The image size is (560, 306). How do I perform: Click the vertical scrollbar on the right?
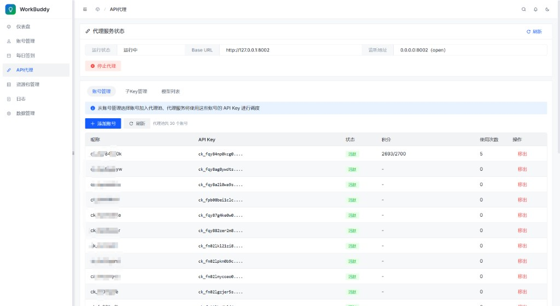click(558, 77)
